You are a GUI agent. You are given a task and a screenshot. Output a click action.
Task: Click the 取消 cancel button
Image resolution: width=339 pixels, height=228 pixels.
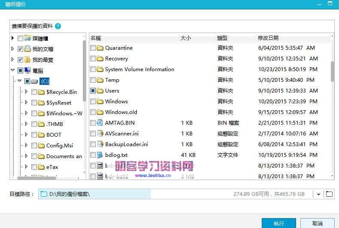click(x=318, y=223)
